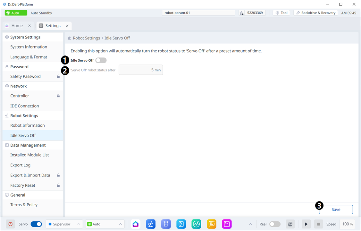This screenshot has height=231, width=361.
Task: Click the 3D viewer icon near Real toggle
Action: pos(290,224)
